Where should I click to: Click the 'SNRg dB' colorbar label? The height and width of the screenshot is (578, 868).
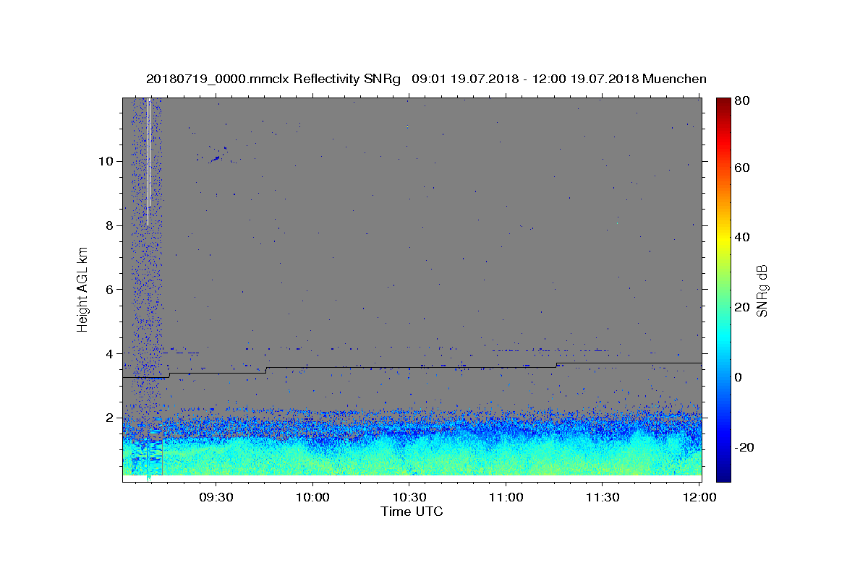click(x=762, y=290)
